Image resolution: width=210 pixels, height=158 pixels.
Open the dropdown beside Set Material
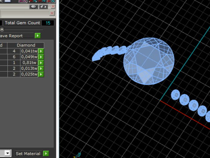point(7,153)
